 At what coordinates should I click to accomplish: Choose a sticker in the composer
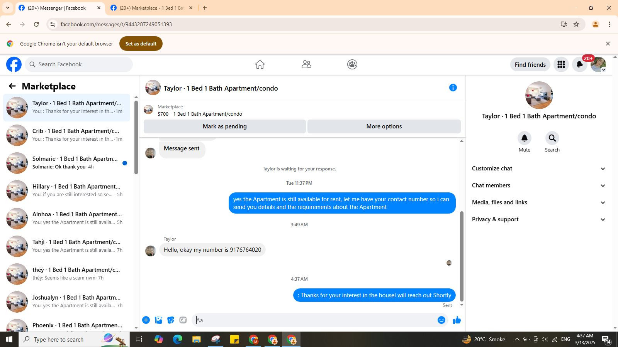171,320
